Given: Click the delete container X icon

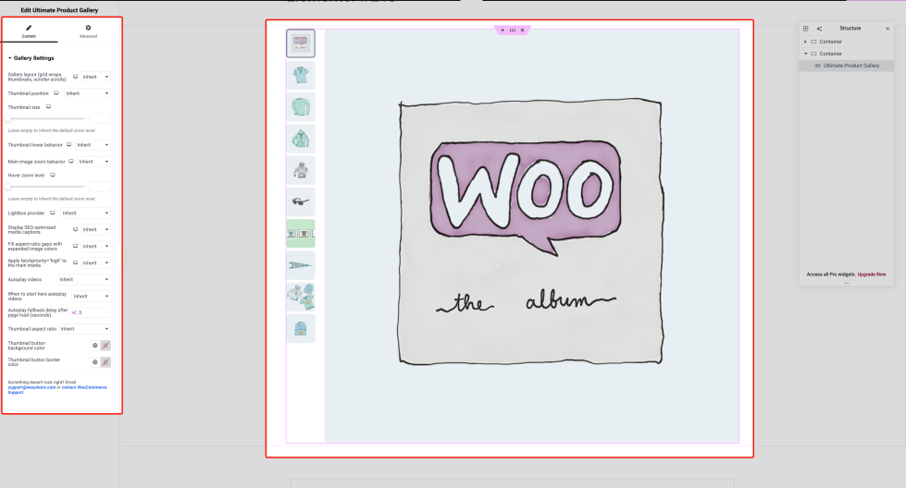Looking at the screenshot, I should (522, 30).
